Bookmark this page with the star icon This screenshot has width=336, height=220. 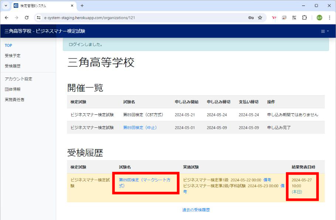[x=260, y=18]
